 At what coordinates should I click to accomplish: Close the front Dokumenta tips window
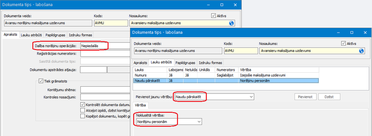coord(365,32)
